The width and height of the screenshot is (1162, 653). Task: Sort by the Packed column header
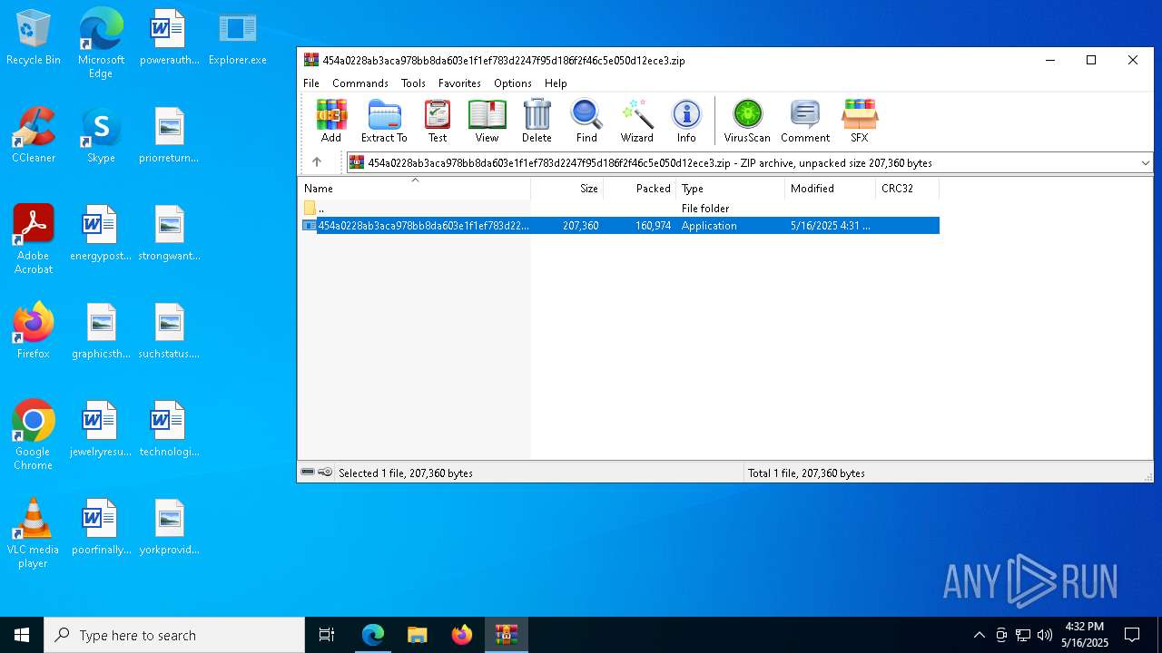[640, 189]
